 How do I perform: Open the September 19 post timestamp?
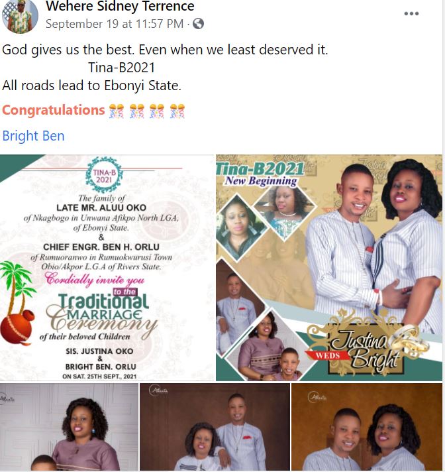115,24
